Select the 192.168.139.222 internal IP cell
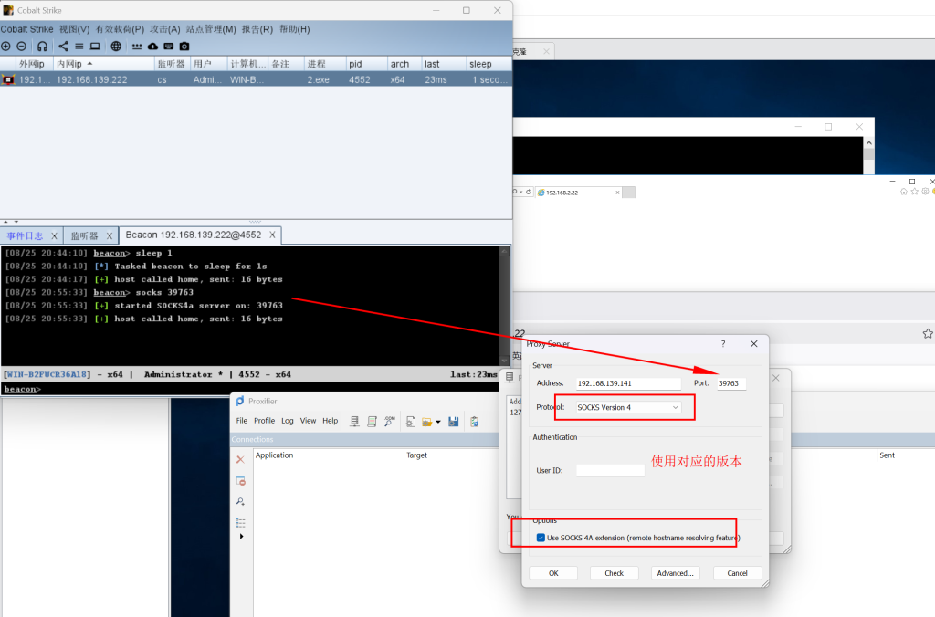This screenshot has height=617, width=935. pyautogui.click(x=104, y=79)
